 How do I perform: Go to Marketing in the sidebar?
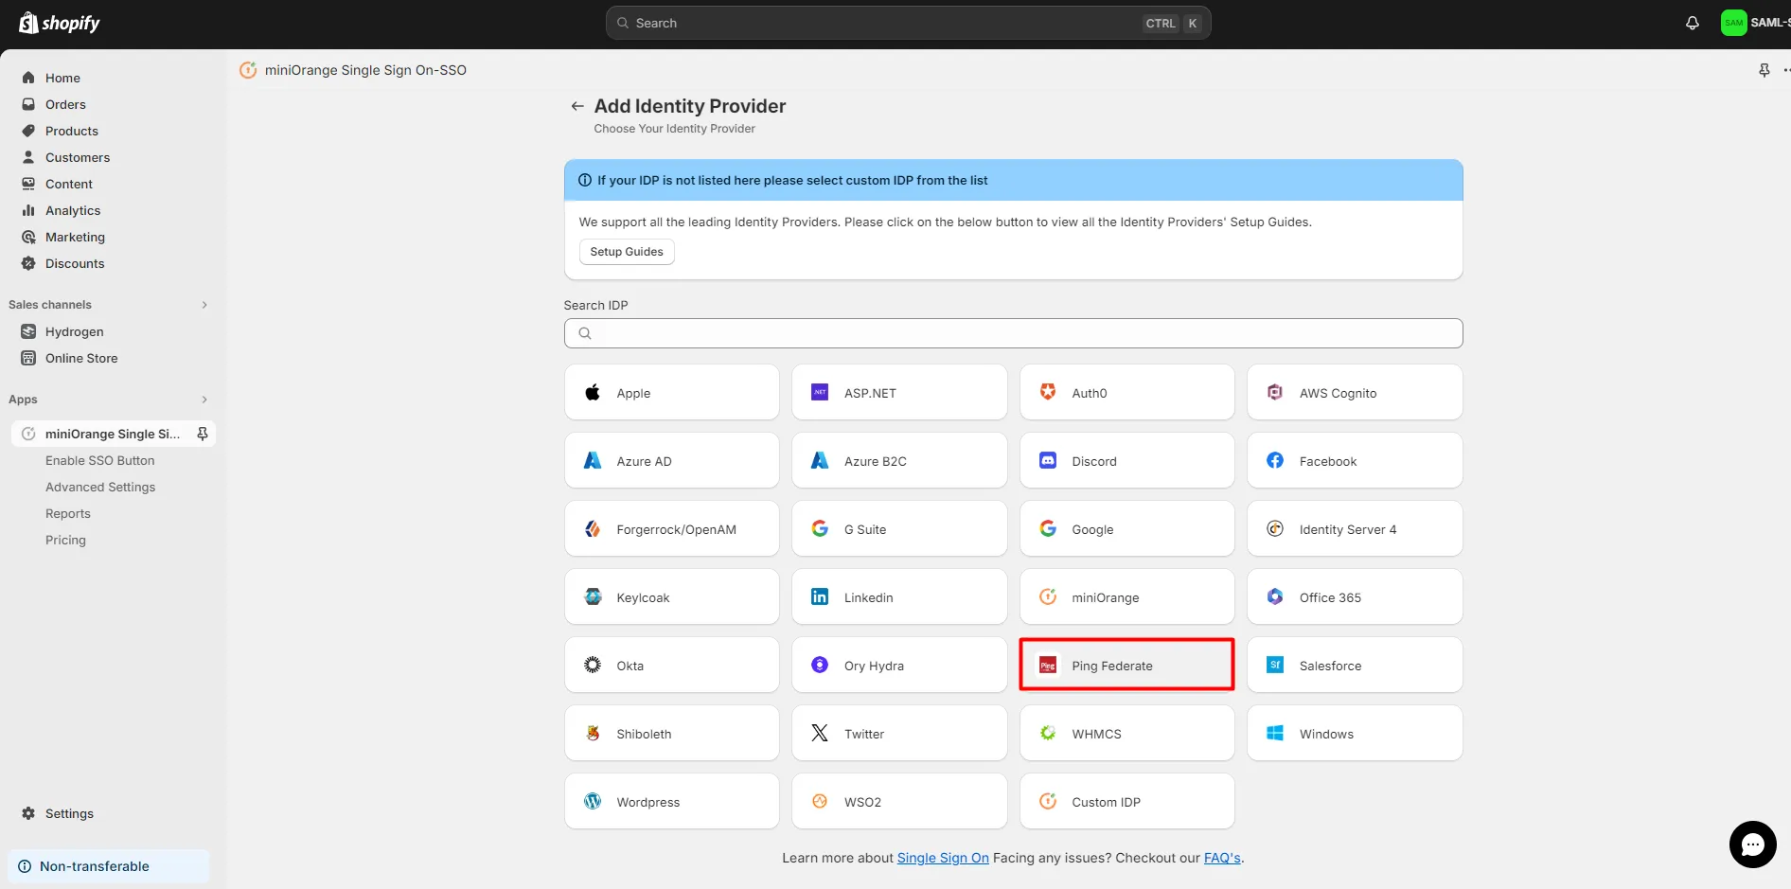tap(114, 237)
